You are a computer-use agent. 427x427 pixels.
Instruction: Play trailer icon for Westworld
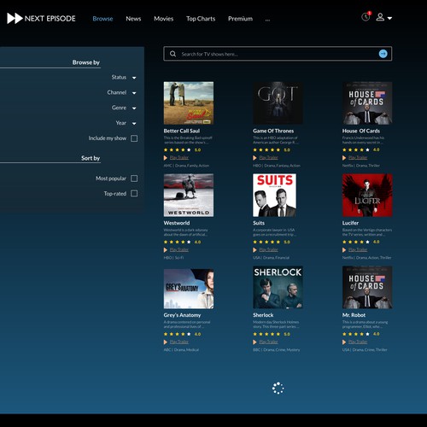[166, 250]
